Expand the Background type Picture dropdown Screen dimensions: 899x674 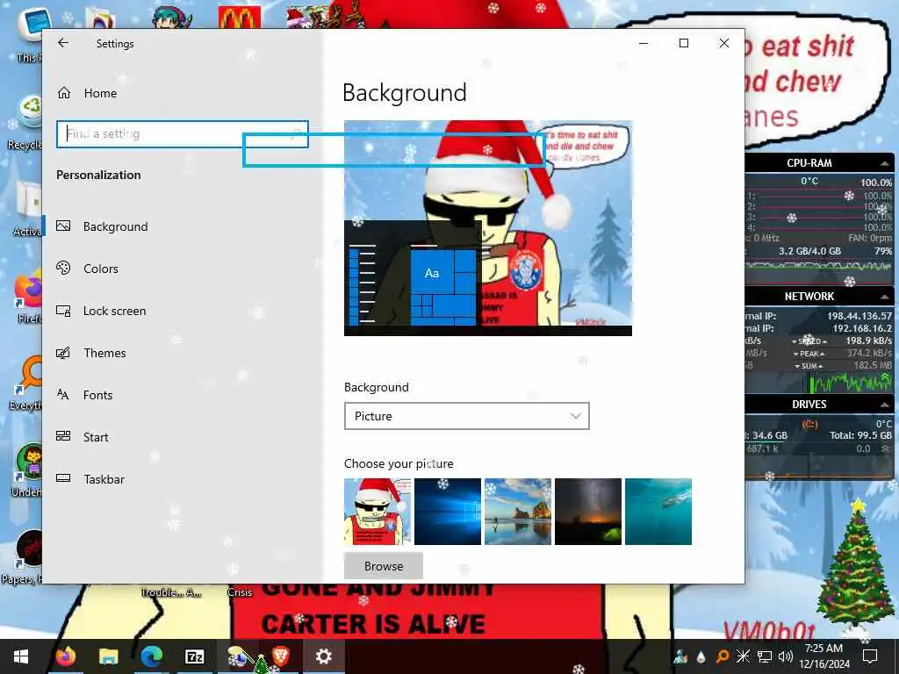(467, 416)
